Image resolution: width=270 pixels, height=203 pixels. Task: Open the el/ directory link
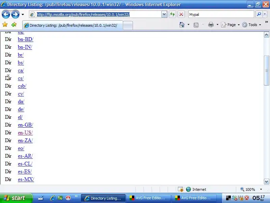tap(20, 117)
